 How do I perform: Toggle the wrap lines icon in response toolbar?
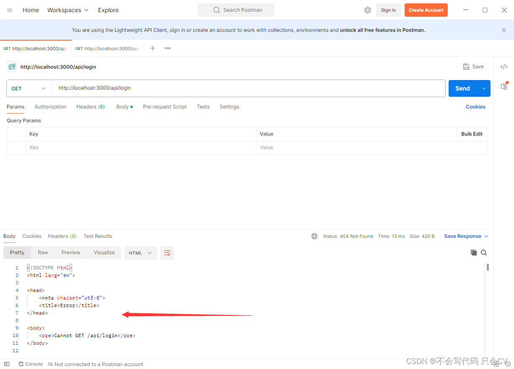(x=167, y=253)
